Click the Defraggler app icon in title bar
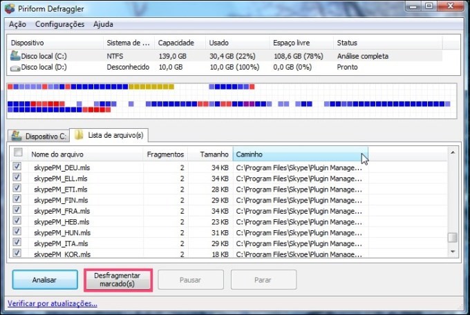Viewport: 470px width, 315px height. click(x=10, y=8)
